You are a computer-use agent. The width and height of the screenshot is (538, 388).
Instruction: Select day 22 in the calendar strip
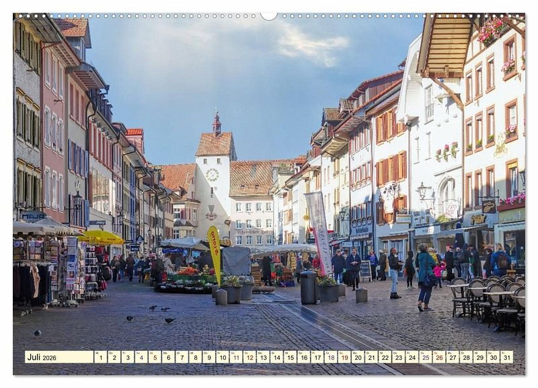(385, 357)
